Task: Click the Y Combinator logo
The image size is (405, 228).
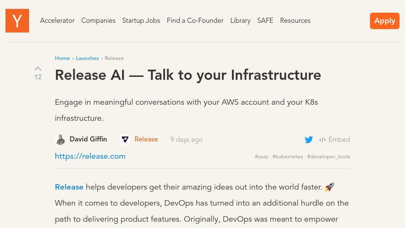Action: (x=17, y=21)
